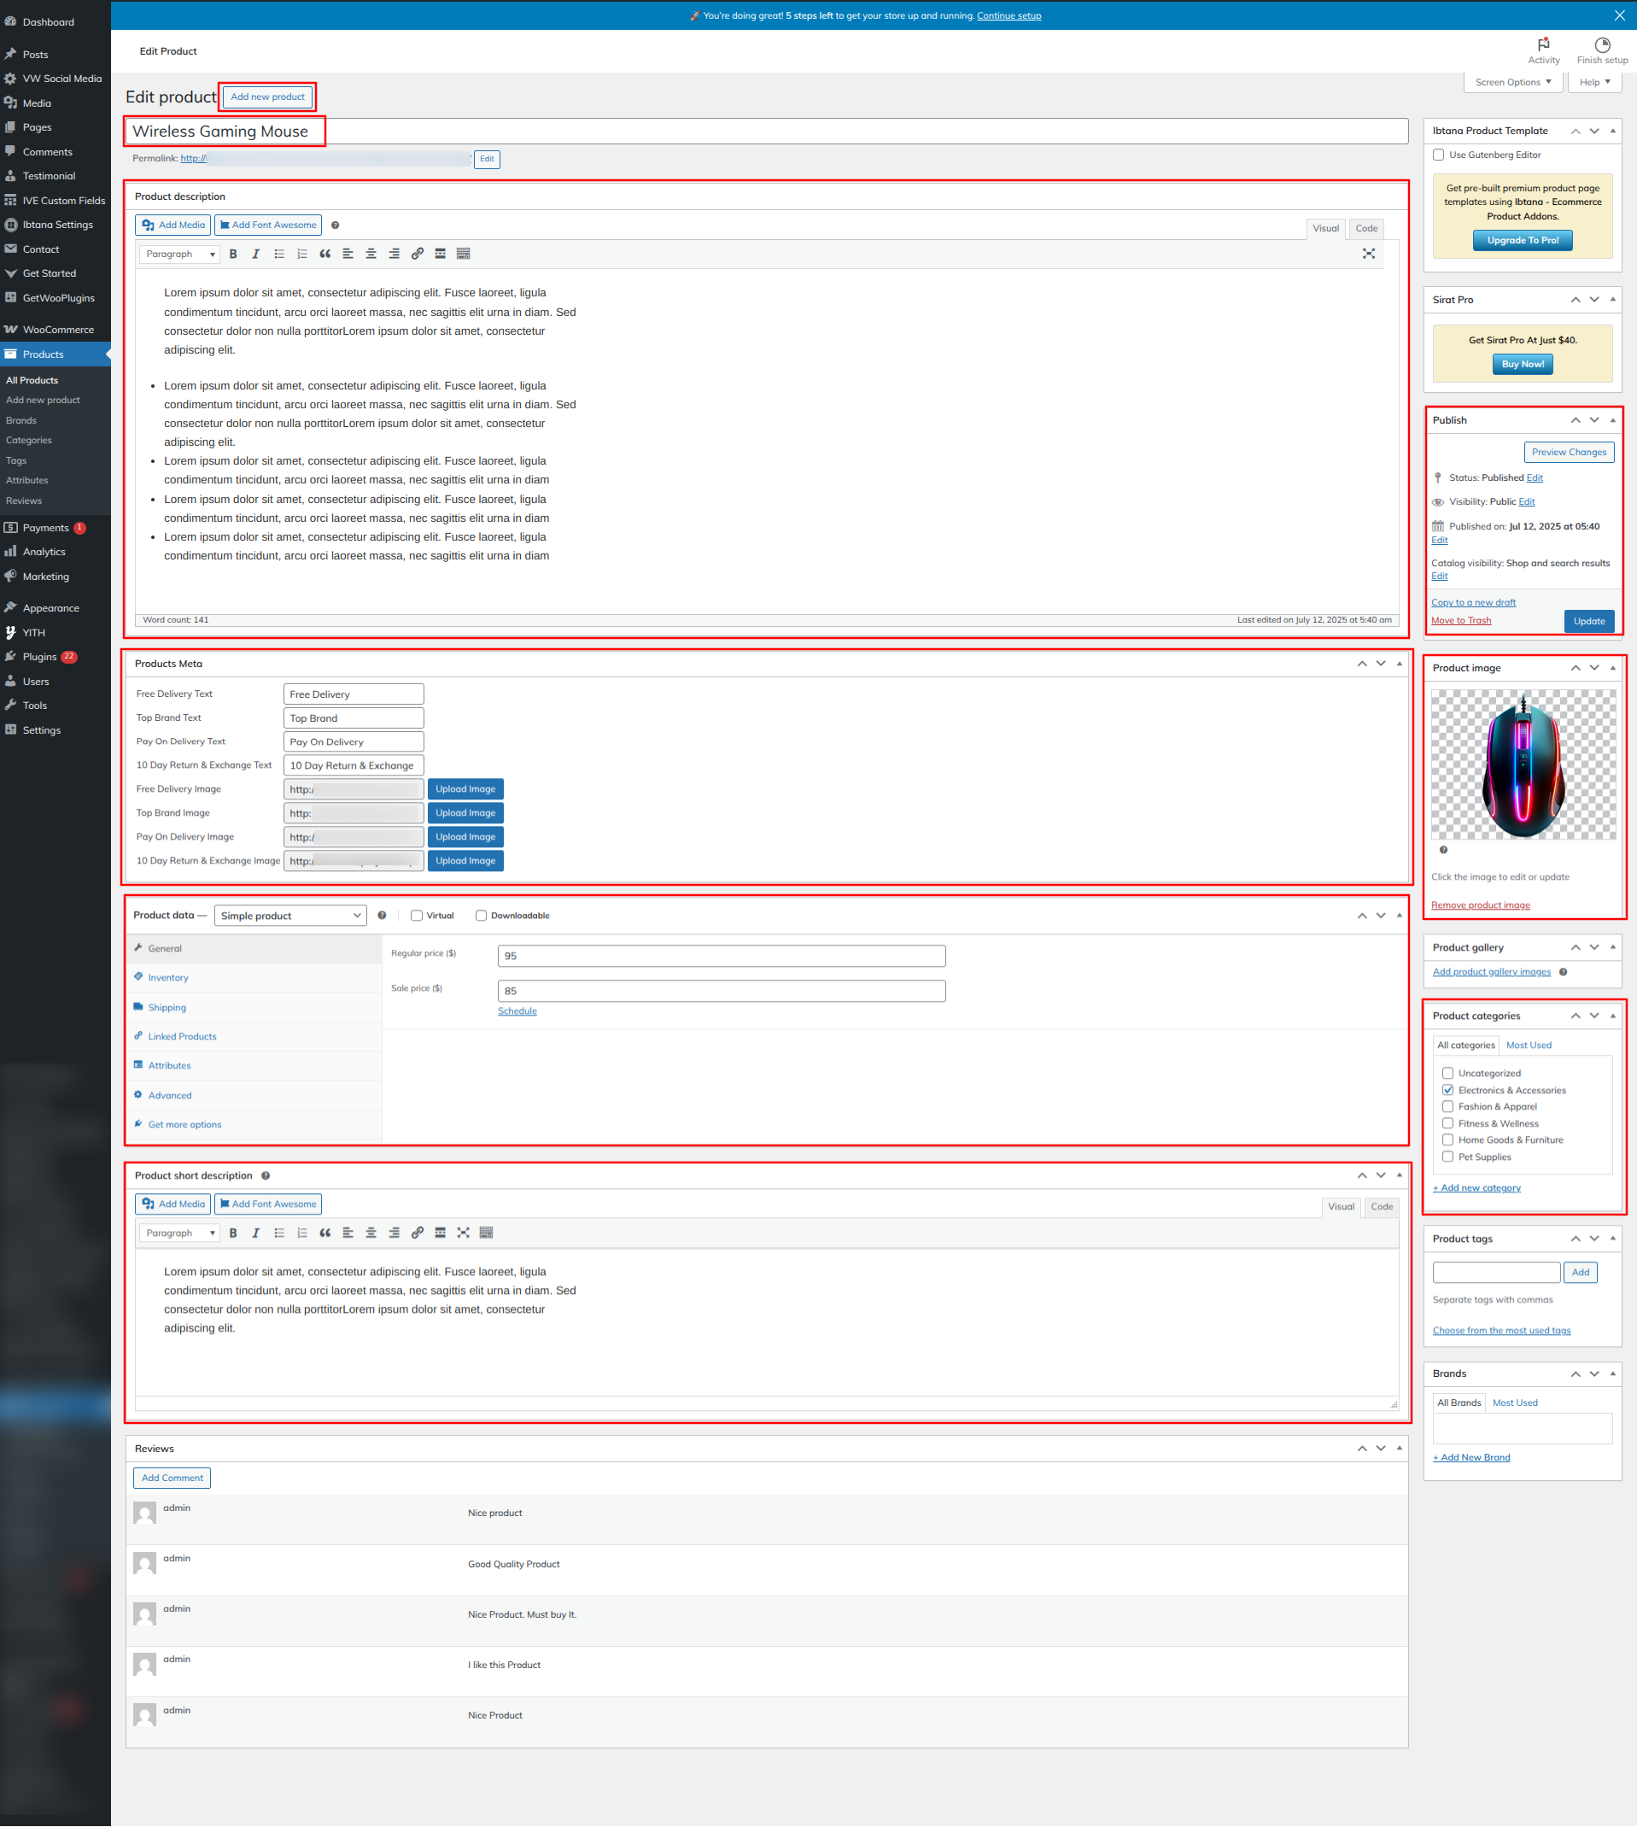Enable the Use Gutenberg Editor checkbox
1637x1827 pixels.
(x=1438, y=155)
